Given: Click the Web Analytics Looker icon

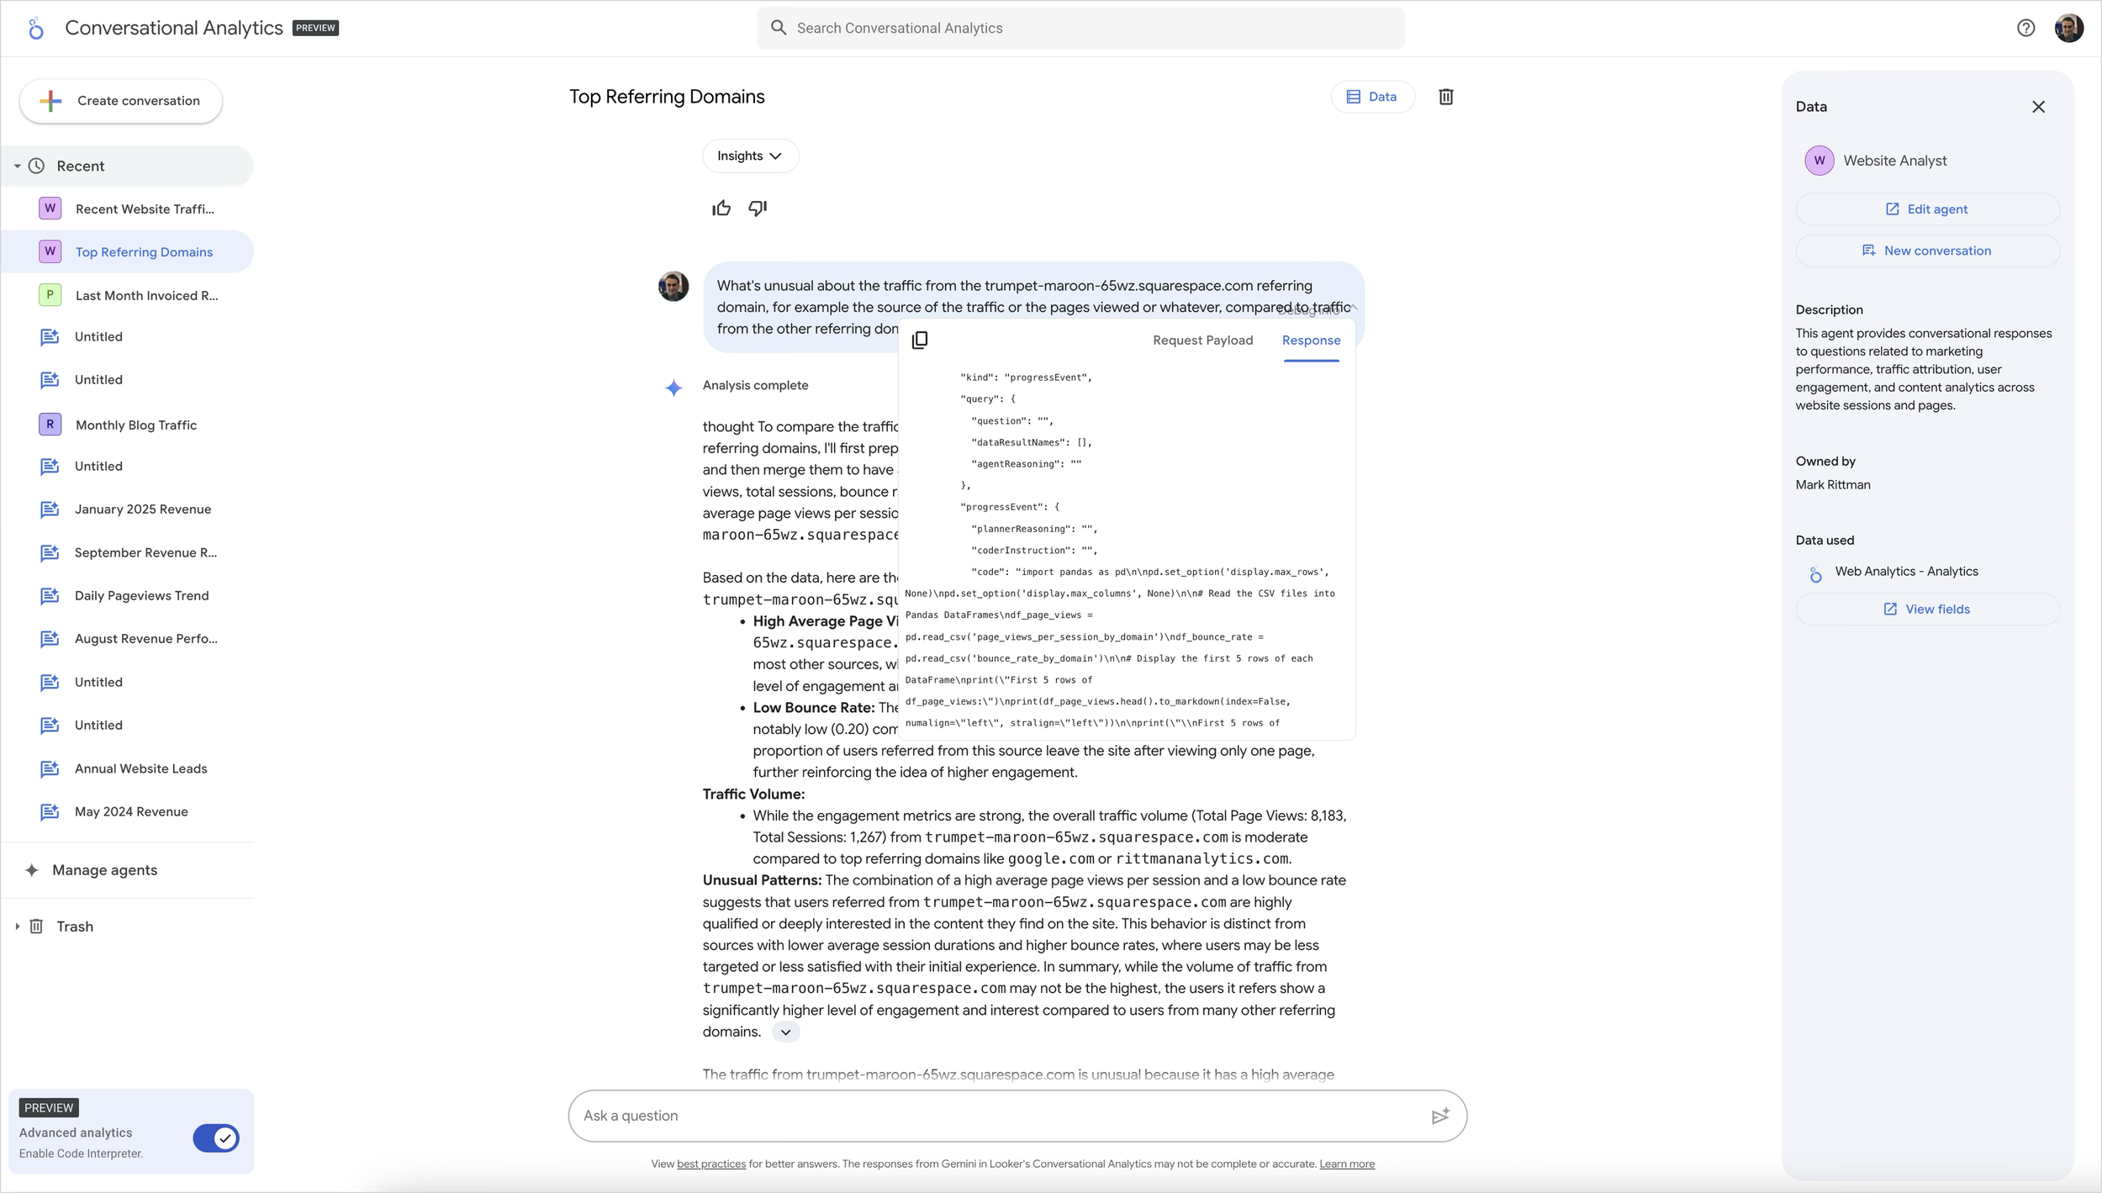Looking at the screenshot, I should 1816,574.
